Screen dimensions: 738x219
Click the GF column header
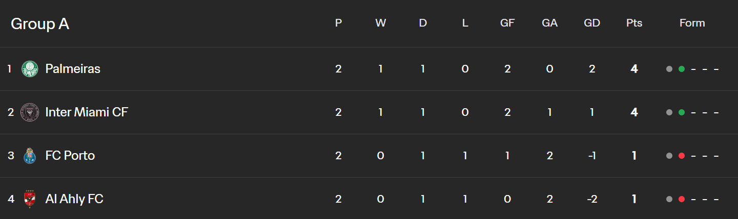click(x=507, y=23)
